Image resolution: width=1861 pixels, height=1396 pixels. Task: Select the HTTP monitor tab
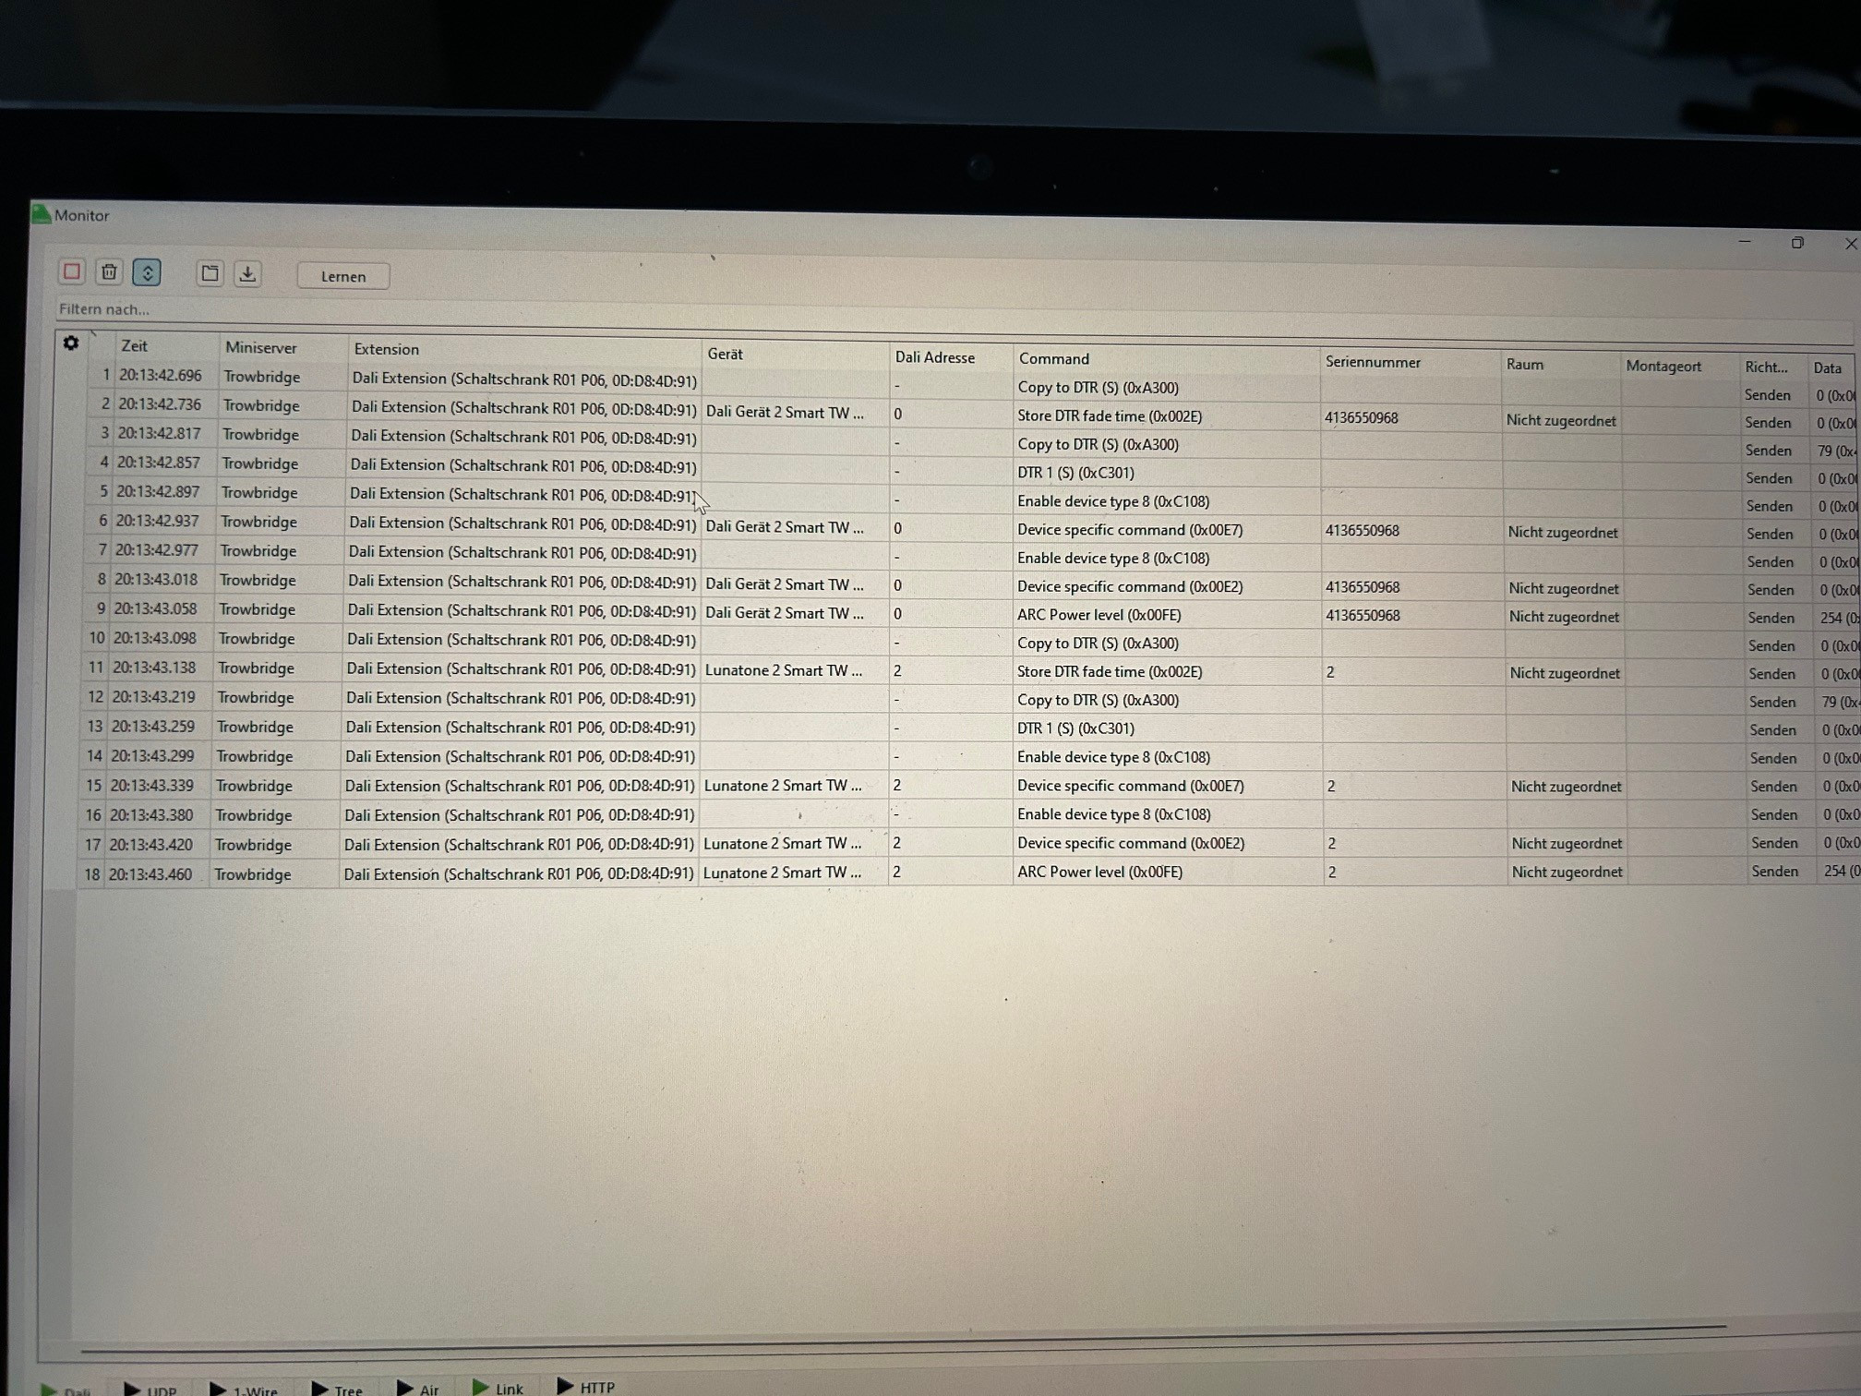click(x=586, y=1387)
